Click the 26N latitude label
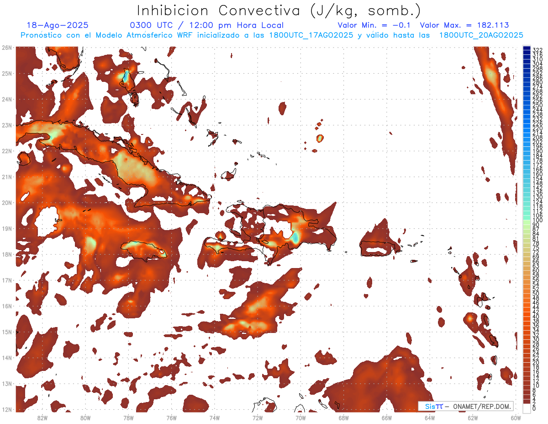 coord(6,48)
